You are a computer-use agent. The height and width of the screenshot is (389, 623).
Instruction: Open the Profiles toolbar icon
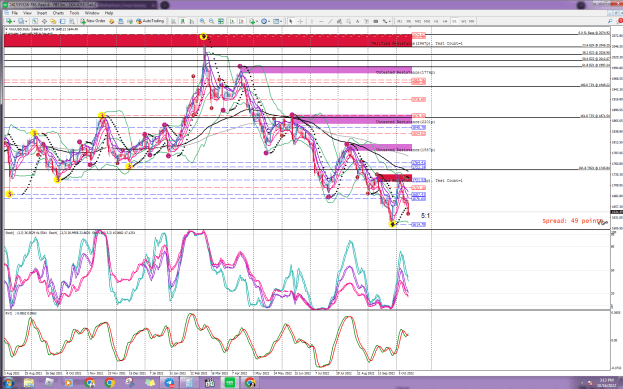pyautogui.click(x=21, y=21)
